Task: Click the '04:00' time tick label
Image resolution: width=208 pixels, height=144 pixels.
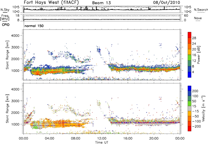Action: pos(49,139)
